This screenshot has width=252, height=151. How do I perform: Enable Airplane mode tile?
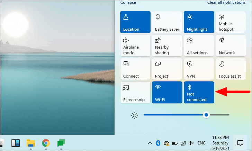point(135,46)
